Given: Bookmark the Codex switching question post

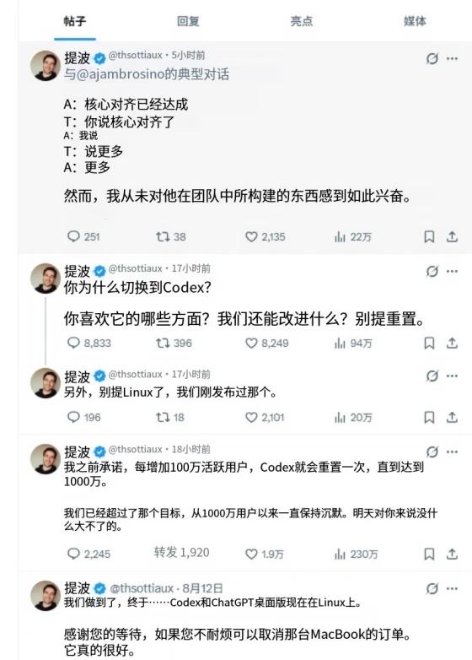Looking at the screenshot, I should [429, 343].
